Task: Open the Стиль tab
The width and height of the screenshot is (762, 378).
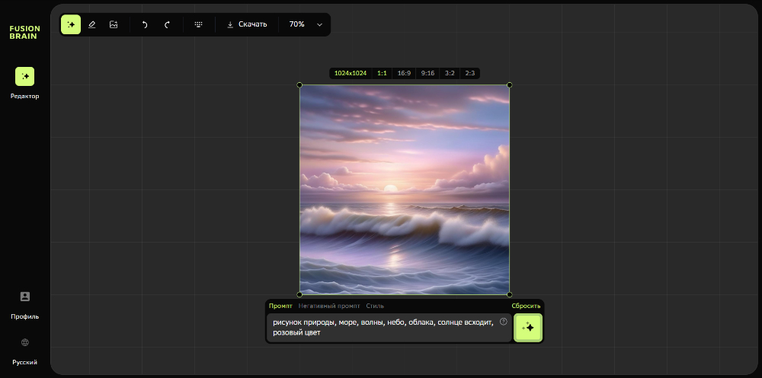Action: click(375, 306)
